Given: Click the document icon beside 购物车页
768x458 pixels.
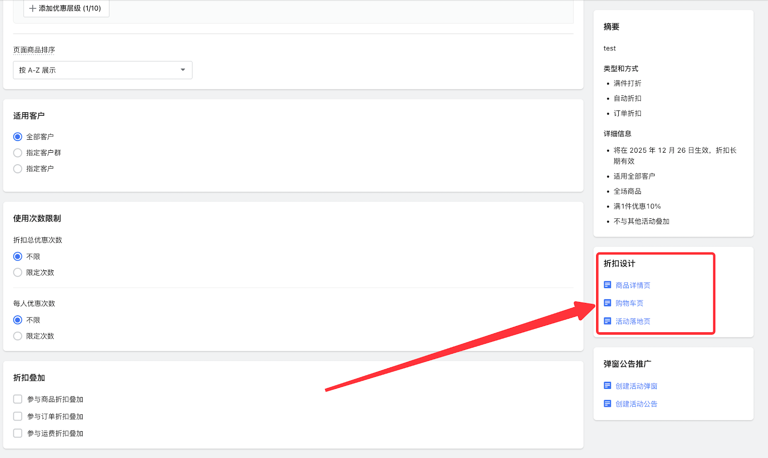Looking at the screenshot, I should pyautogui.click(x=607, y=303).
